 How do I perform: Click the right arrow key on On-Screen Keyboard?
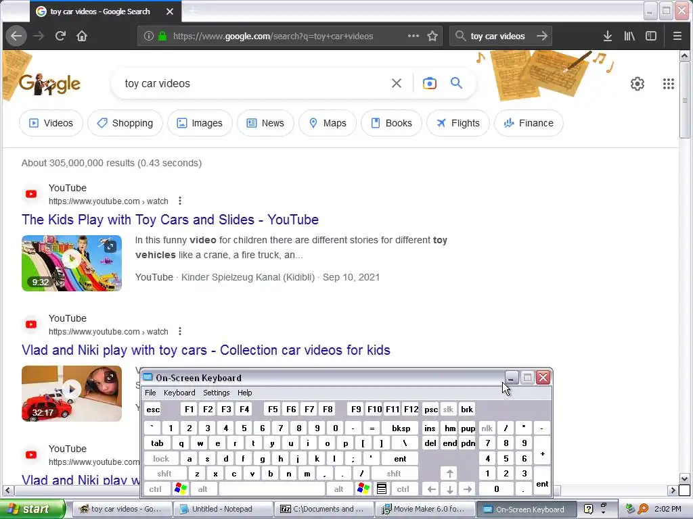point(467,489)
